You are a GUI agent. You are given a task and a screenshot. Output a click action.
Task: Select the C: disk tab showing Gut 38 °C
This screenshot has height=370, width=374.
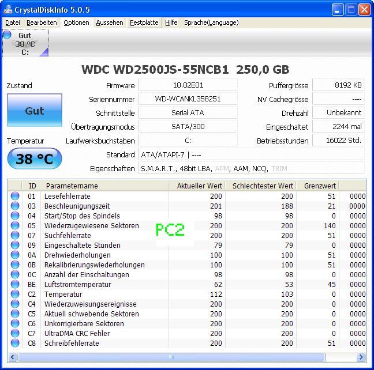(25, 43)
